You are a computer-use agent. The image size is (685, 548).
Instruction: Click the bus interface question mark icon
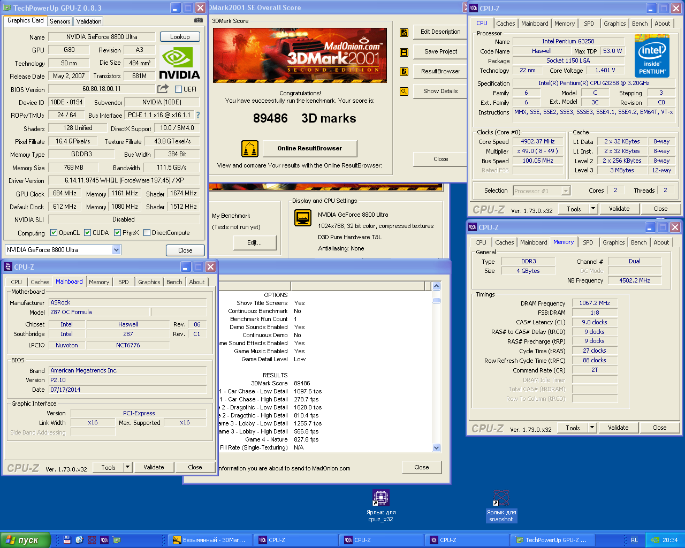[198, 115]
